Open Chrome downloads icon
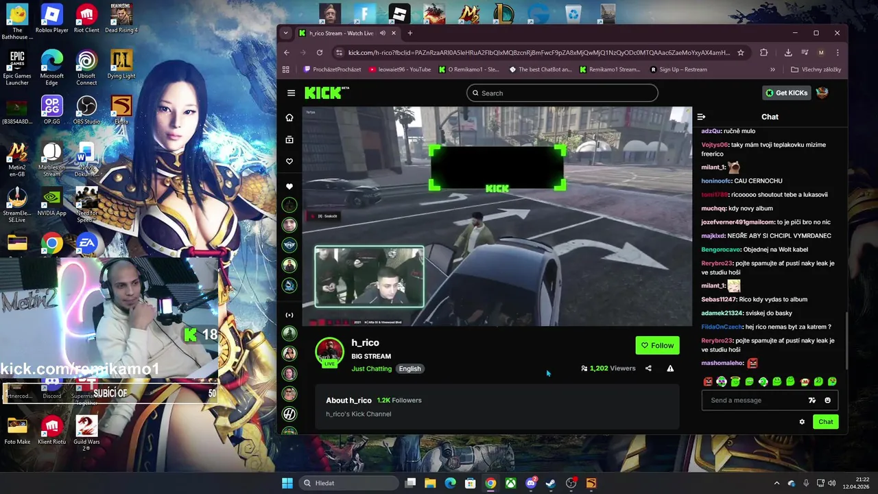 pos(788,52)
